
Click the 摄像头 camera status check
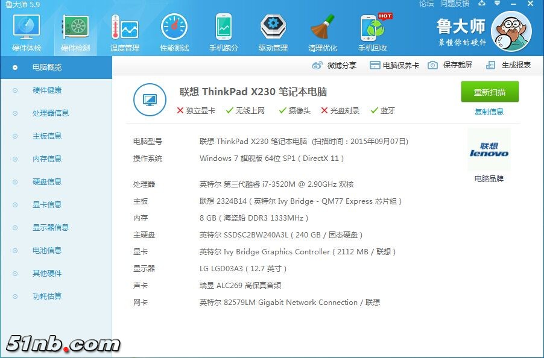[282, 110]
